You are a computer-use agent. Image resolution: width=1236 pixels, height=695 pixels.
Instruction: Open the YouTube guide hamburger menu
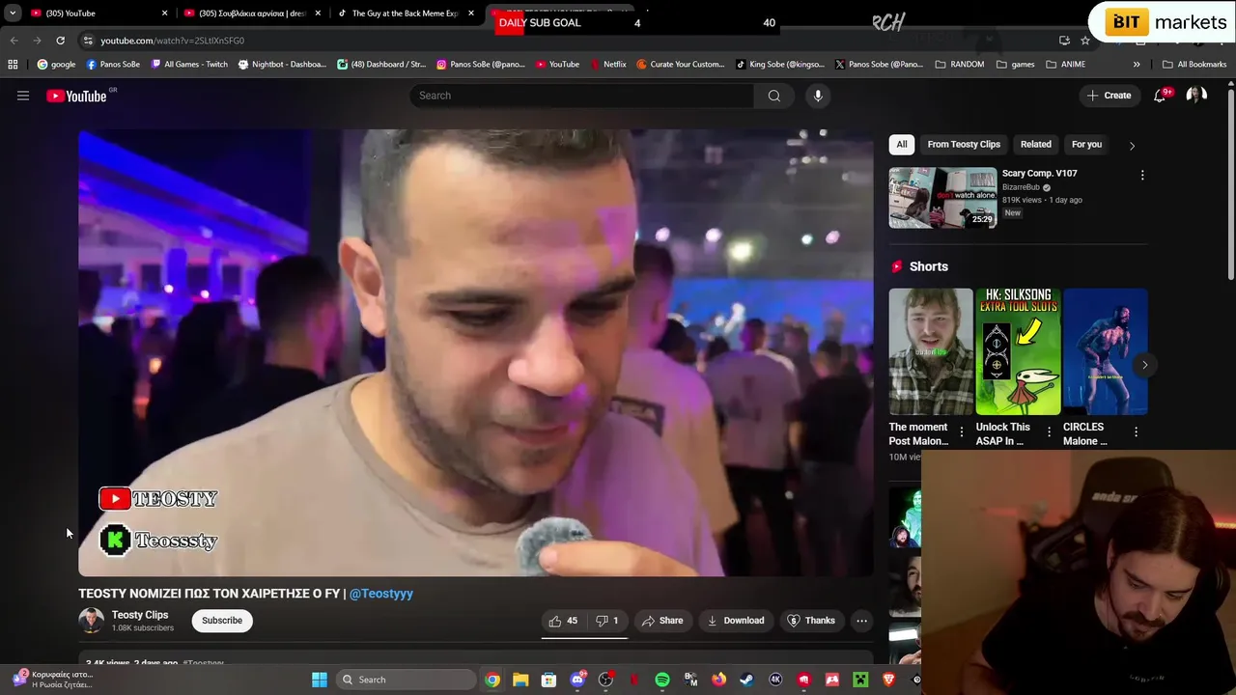[x=23, y=96]
